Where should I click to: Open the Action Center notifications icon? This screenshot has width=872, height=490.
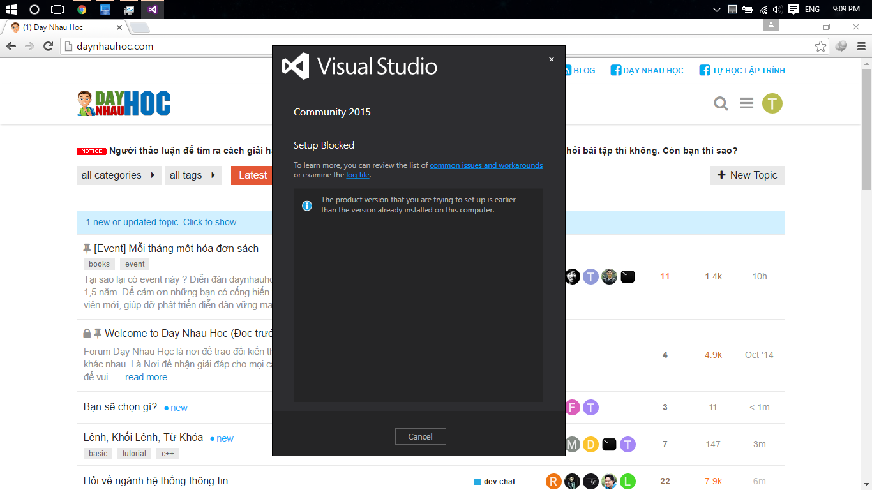coord(793,10)
